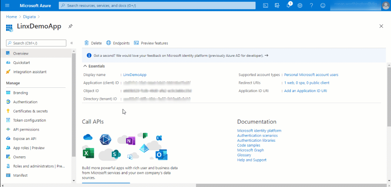
Task: Click the Owners icon
Action: pyautogui.click(x=8, y=157)
